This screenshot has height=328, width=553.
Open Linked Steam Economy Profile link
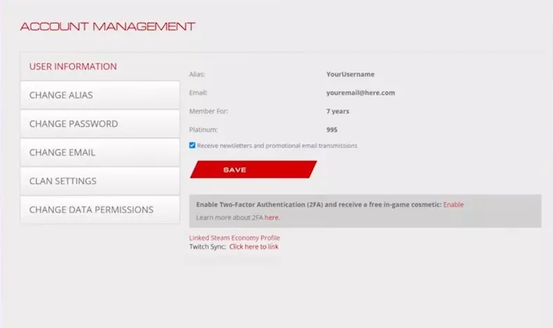[x=235, y=238]
